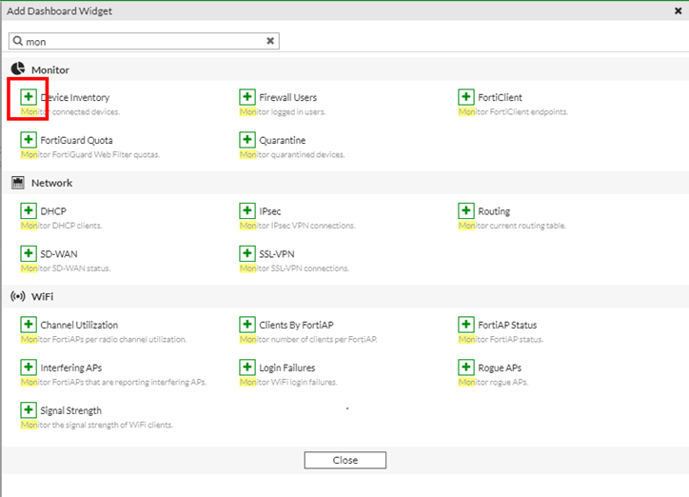Select the Login Failures widget label
The width and height of the screenshot is (689, 497).
(x=287, y=368)
